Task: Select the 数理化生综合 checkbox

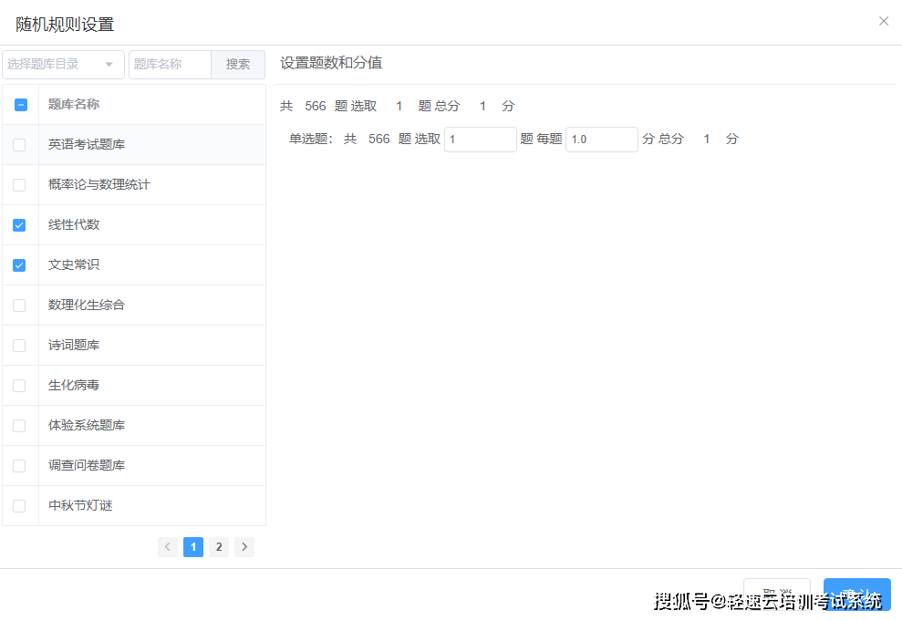Action: click(20, 305)
